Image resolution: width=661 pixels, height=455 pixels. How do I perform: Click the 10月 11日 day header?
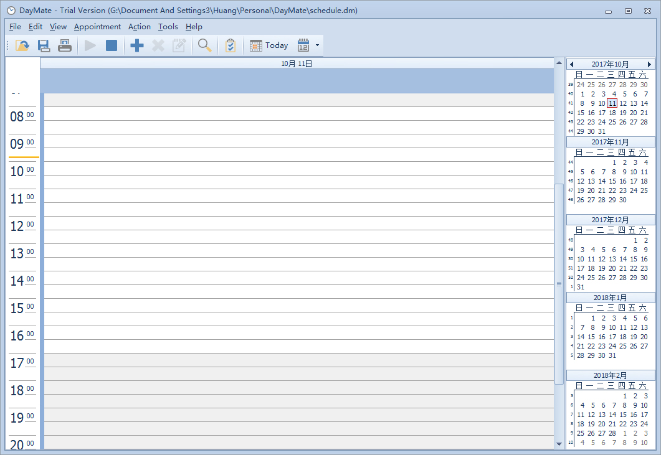point(297,63)
